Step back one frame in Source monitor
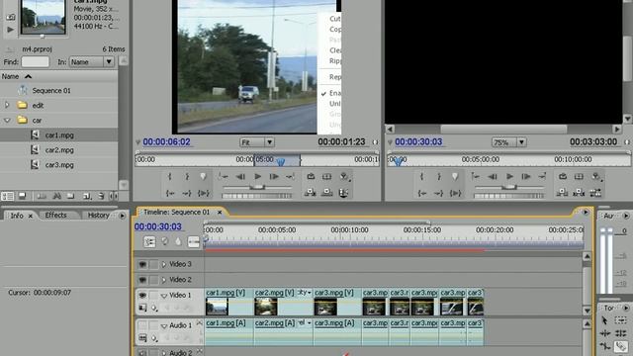 240,176
